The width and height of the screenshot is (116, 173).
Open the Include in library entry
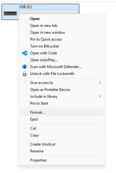(x=62, y=96)
